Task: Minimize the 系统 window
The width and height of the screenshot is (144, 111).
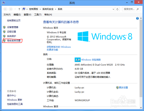Action: tap(127, 2)
